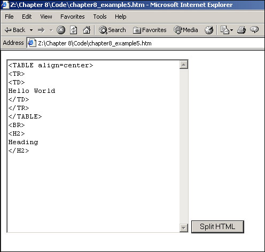Open the History toolbar icon
The width and height of the screenshot is (265, 252).
[209, 30]
